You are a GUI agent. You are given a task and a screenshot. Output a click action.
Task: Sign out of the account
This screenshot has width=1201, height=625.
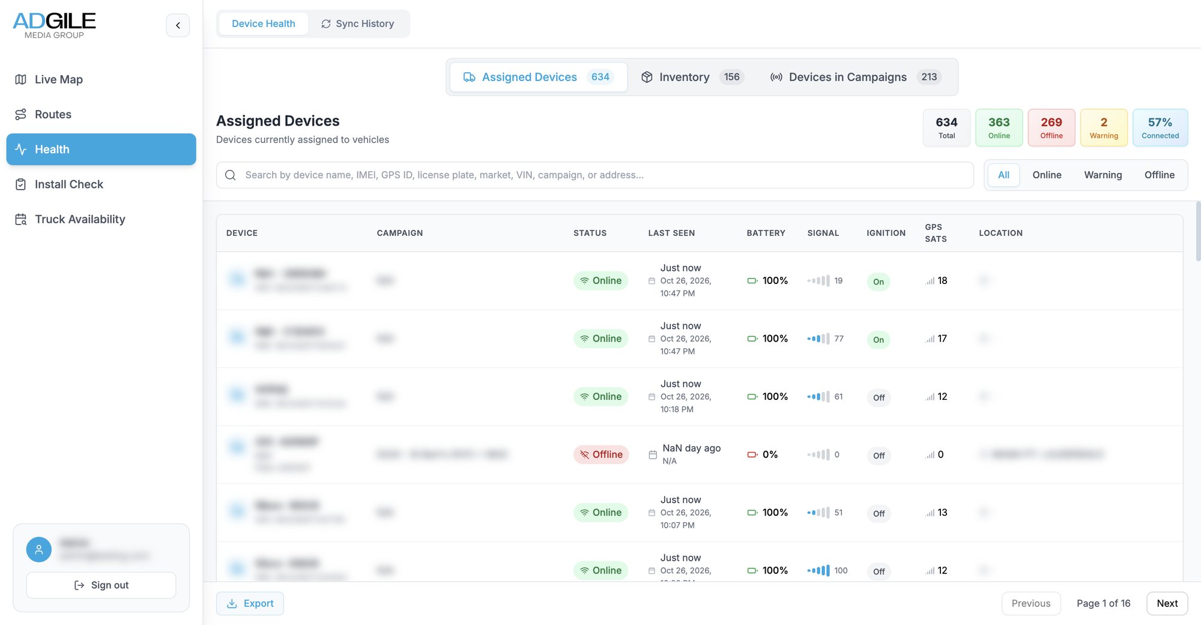pyautogui.click(x=101, y=585)
